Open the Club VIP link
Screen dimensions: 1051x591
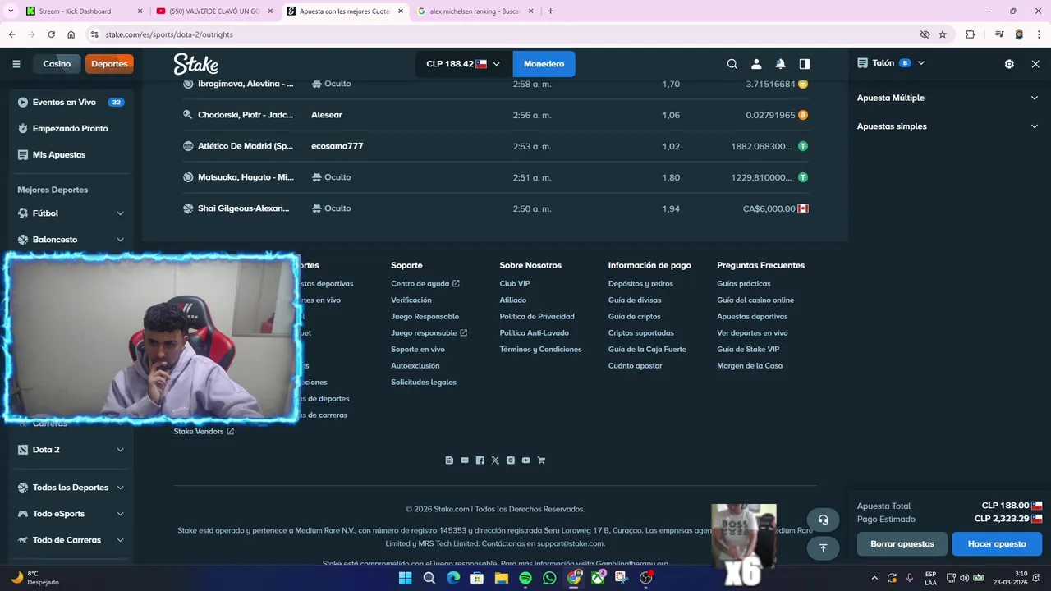[x=515, y=284]
